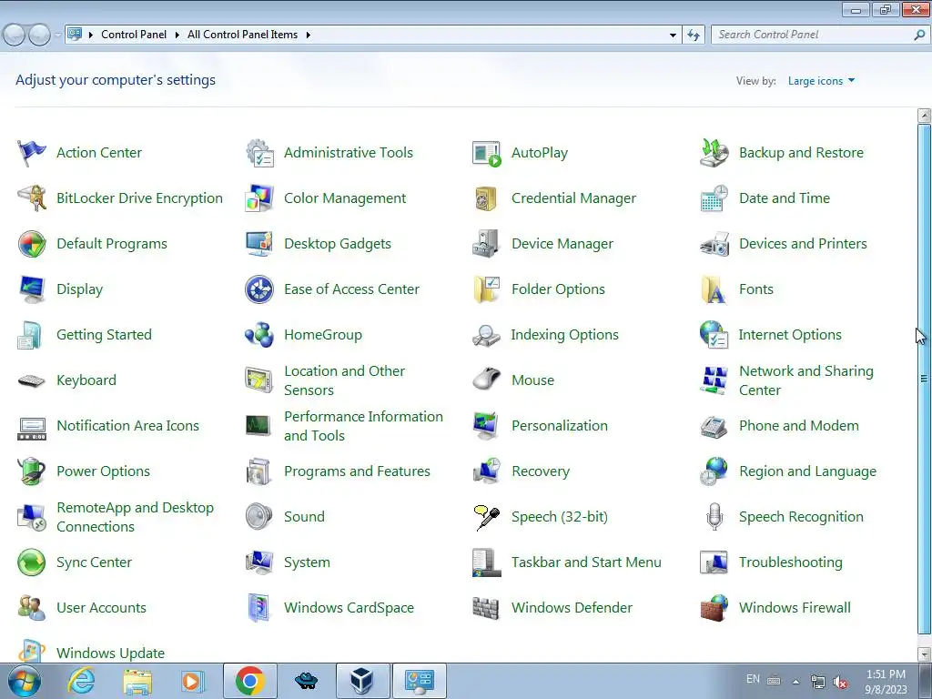Viewport: 932px width, 699px height.
Task: Click the scrollbar down arrow
Action: (924, 654)
